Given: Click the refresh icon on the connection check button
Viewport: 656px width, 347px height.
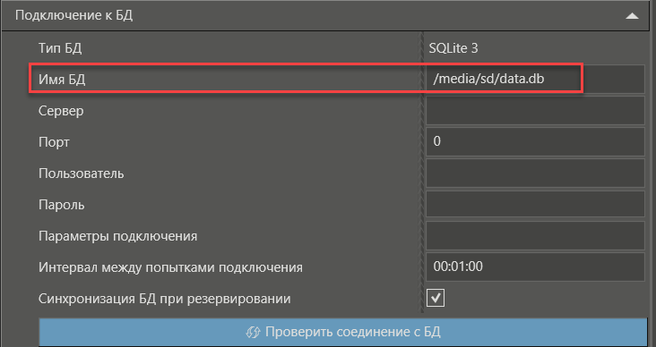Looking at the screenshot, I should pyautogui.click(x=253, y=333).
